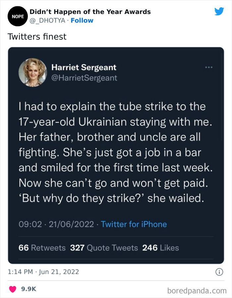The width and height of the screenshot is (232, 298).
Task: Click the 9.9K likes count
Action: point(29,289)
